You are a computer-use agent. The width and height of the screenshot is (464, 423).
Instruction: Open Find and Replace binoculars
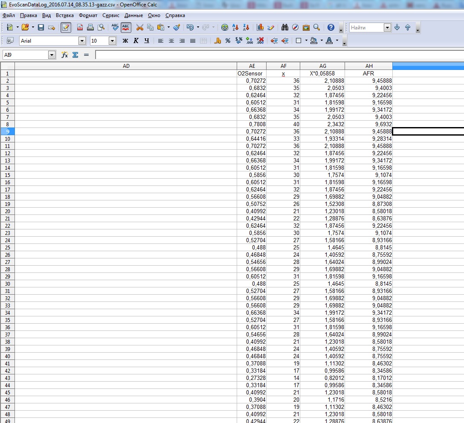pos(285,27)
